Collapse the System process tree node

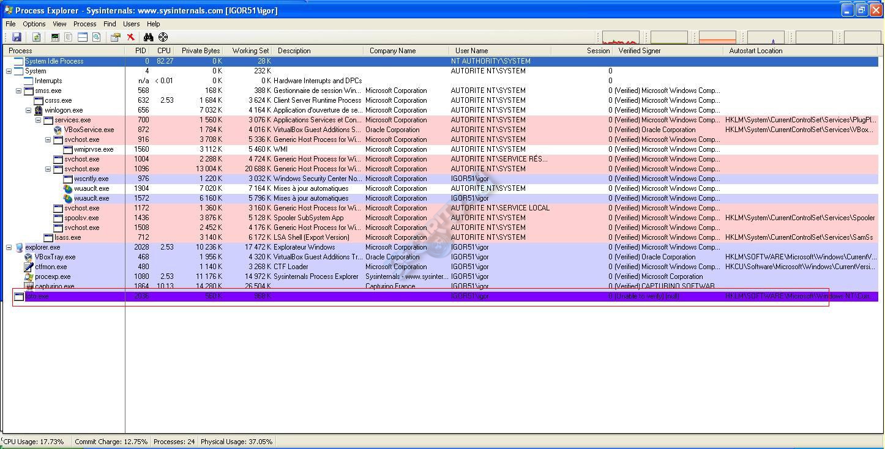click(9, 71)
